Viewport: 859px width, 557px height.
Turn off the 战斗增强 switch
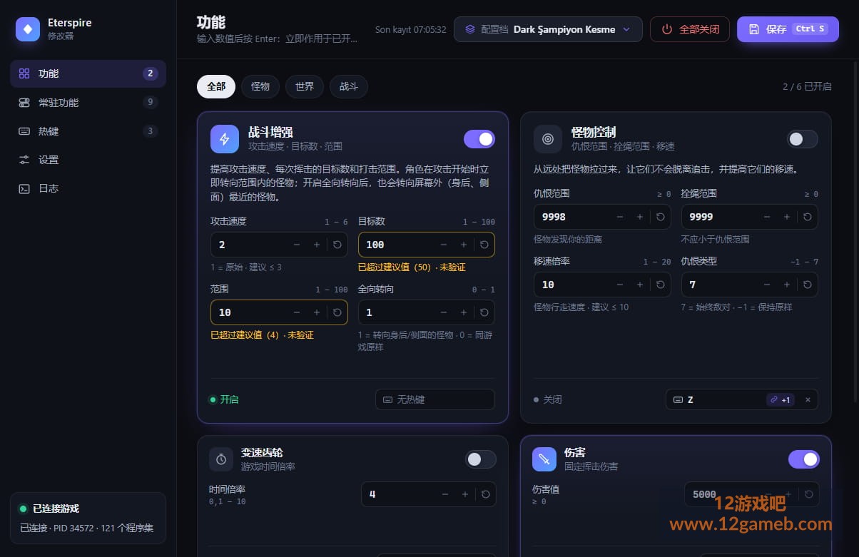[x=479, y=139]
